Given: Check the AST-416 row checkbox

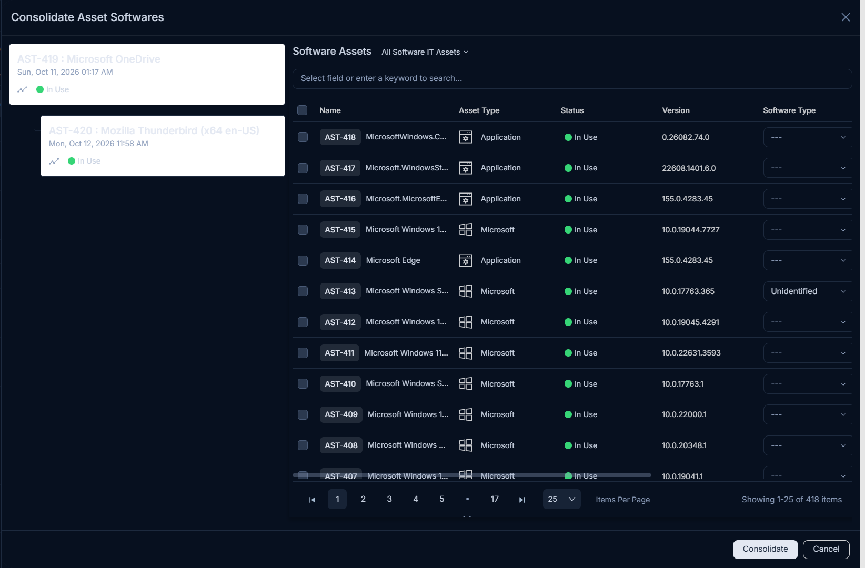Looking at the screenshot, I should point(303,198).
